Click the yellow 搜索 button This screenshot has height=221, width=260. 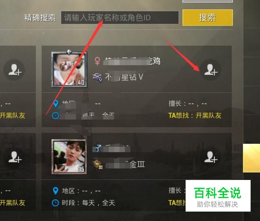[x=208, y=18]
